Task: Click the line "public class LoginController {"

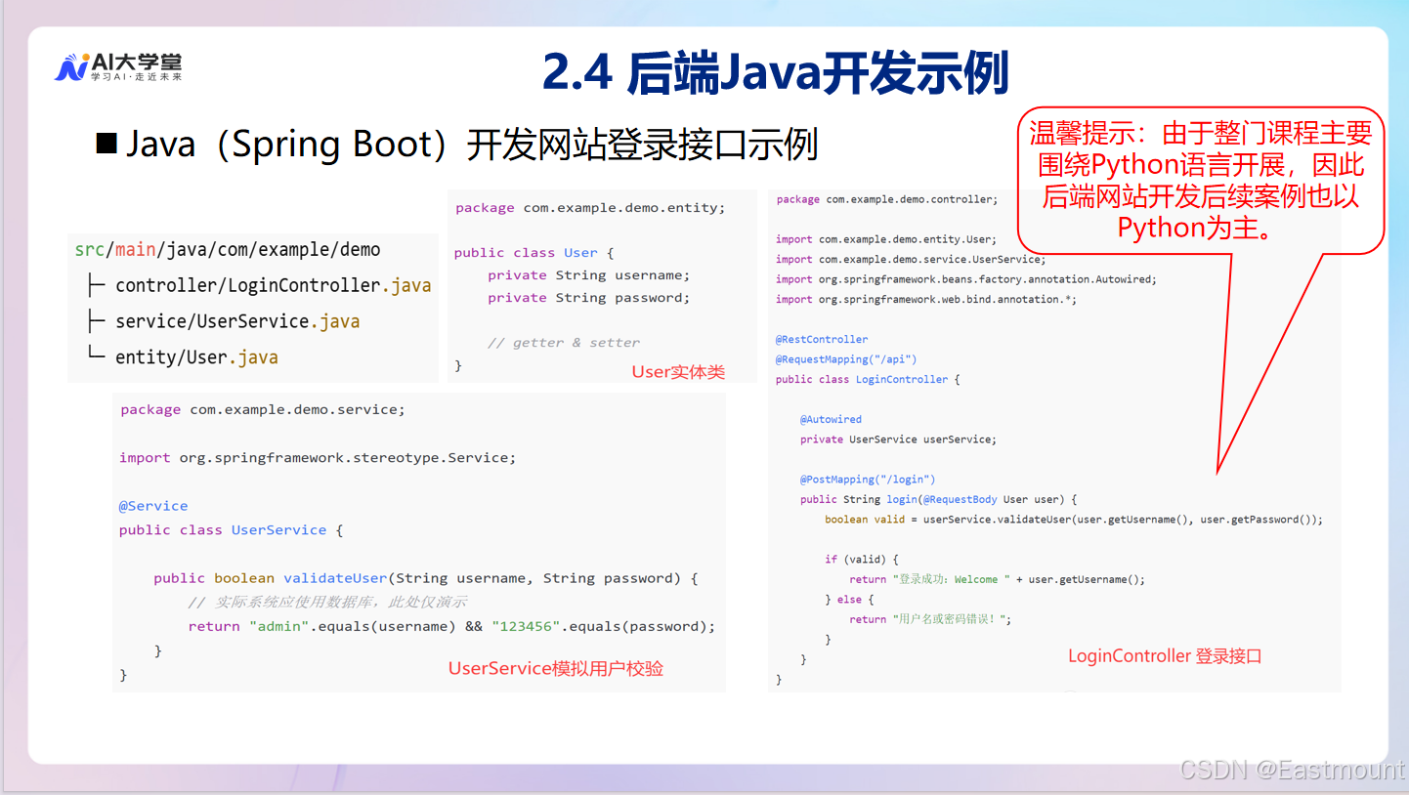Action: (868, 380)
